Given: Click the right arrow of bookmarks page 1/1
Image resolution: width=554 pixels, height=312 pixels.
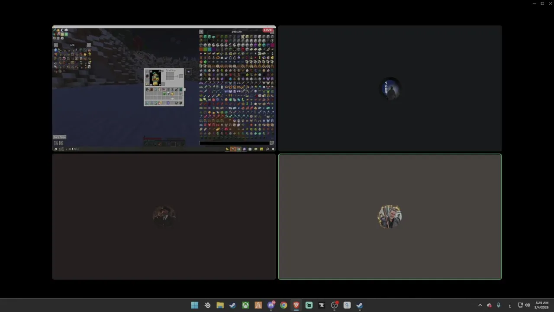Looking at the screenshot, I should point(89,45).
